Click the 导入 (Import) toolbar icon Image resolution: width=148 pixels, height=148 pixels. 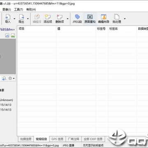coord(8,18)
